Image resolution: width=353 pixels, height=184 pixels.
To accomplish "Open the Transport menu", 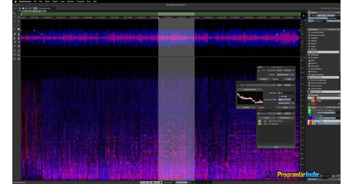I will 80,1.
